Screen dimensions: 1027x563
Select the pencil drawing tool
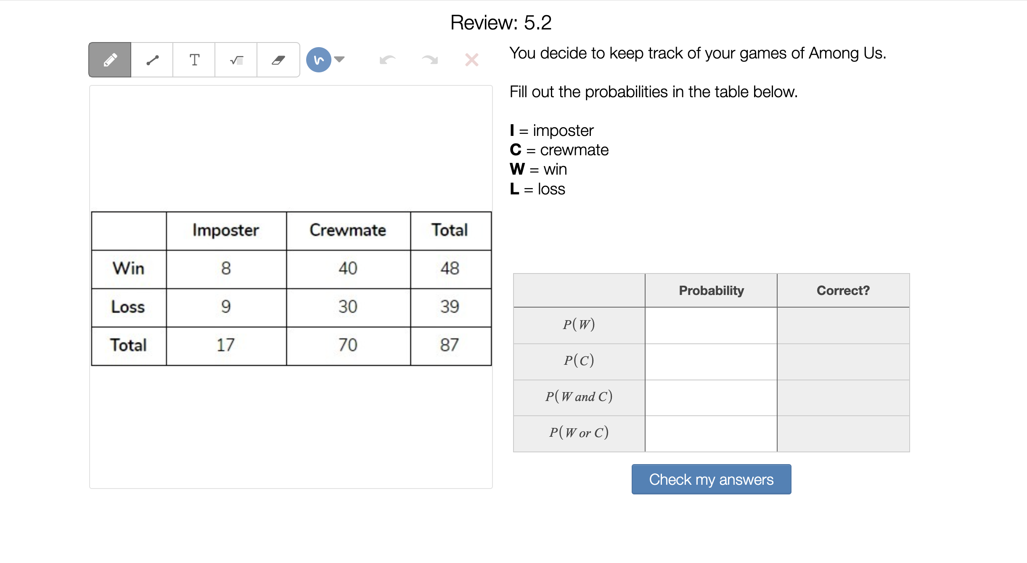click(110, 60)
